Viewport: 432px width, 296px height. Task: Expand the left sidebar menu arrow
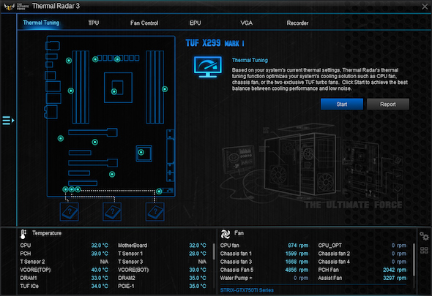pyautogui.click(x=8, y=120)
